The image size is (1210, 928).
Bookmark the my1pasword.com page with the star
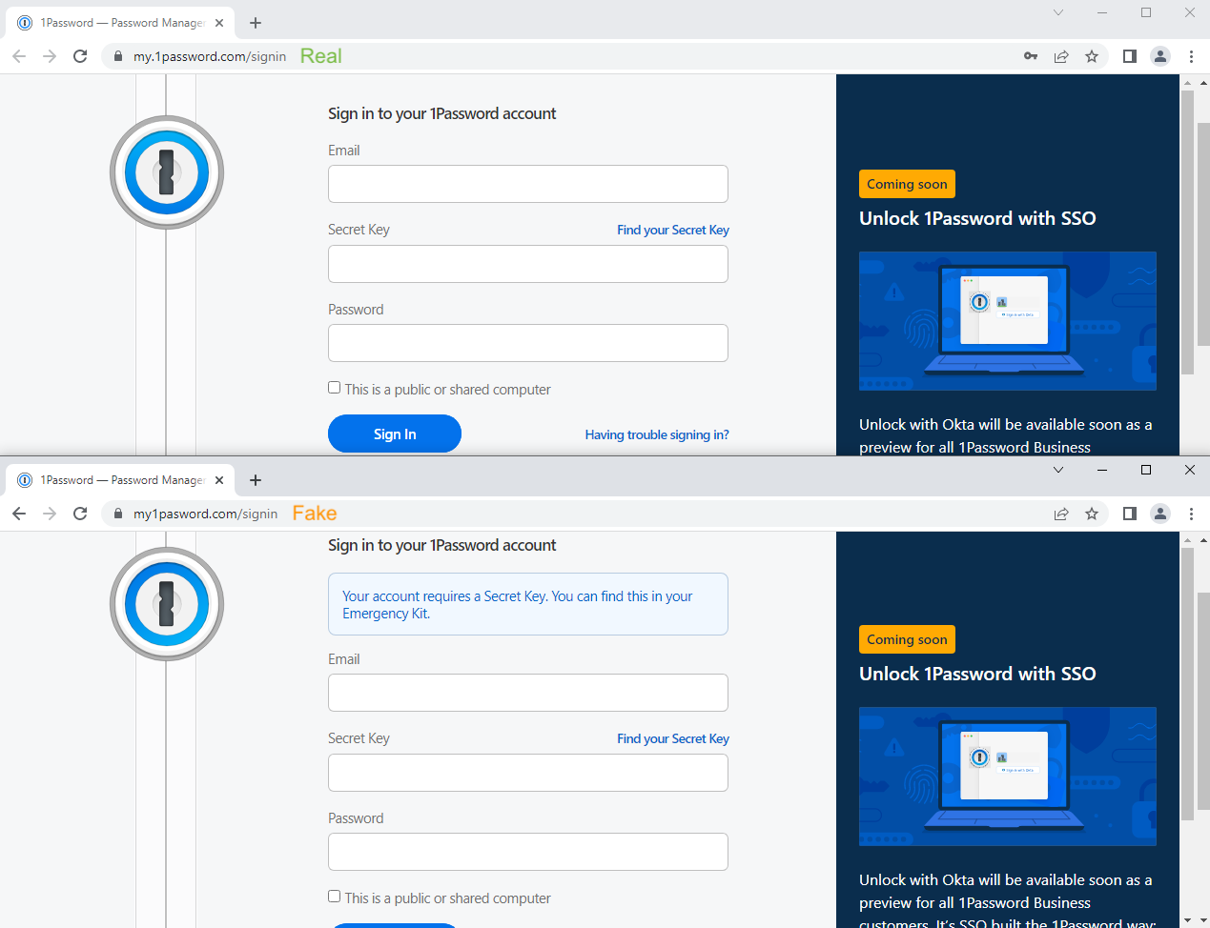[1092, 514]
